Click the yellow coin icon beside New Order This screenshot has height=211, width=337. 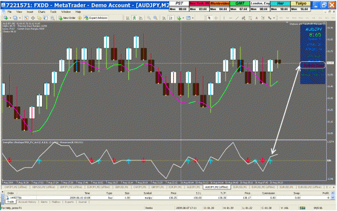point(80,18)
